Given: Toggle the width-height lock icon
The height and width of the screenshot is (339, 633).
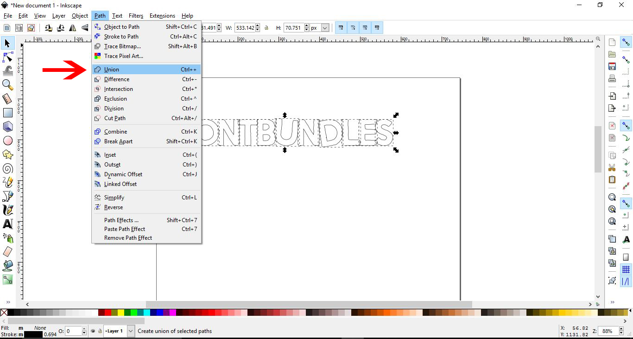Looking at the screenshot, I should point(266,28).
